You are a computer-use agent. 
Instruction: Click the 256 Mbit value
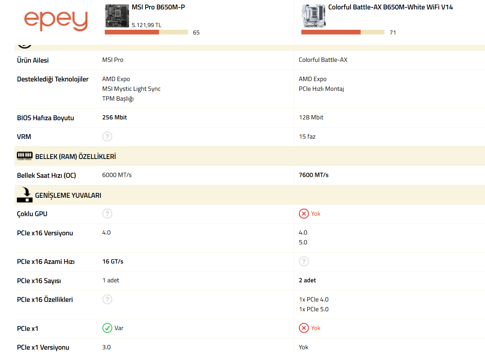[115, 117]
